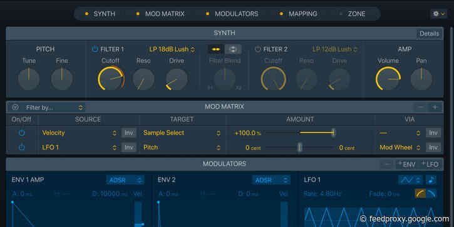Image resolution: width=454 pixels, height=227 pixels.
Task: Click the left 0 cent amount value
Action: click(x=253, y=148)
